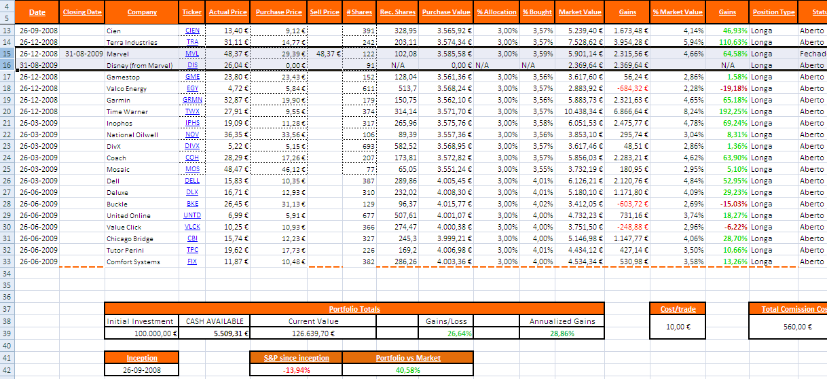Select the Inception date 26-09-2008 cell
The image size is (827, 379).
[142, 370]
